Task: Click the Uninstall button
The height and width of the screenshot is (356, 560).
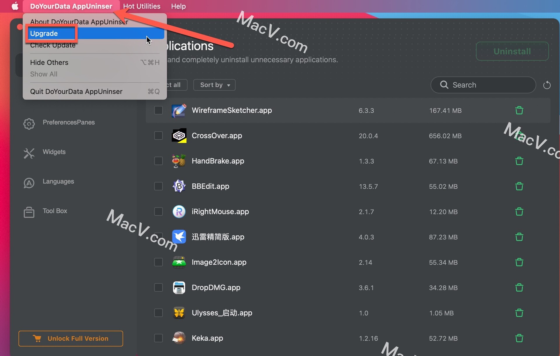Action: (x=512, y=51)
